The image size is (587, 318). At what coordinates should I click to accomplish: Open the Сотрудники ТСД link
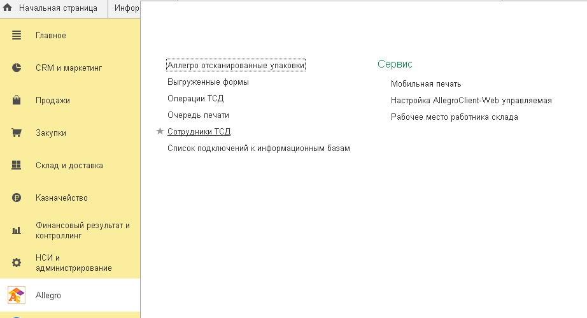(199, 131)
